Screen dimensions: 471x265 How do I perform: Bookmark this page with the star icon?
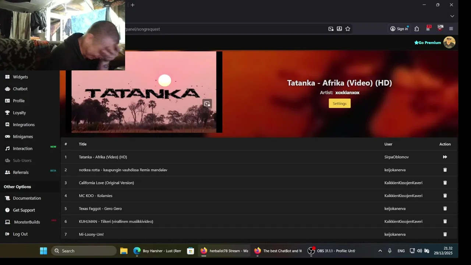click(348, 29)
